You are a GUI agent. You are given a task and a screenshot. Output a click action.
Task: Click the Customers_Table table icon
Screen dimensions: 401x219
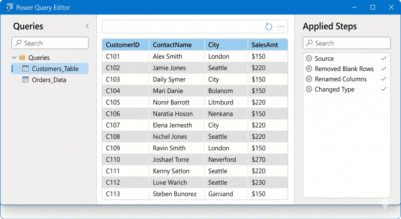pyautogui.click(x=25, y=69)
